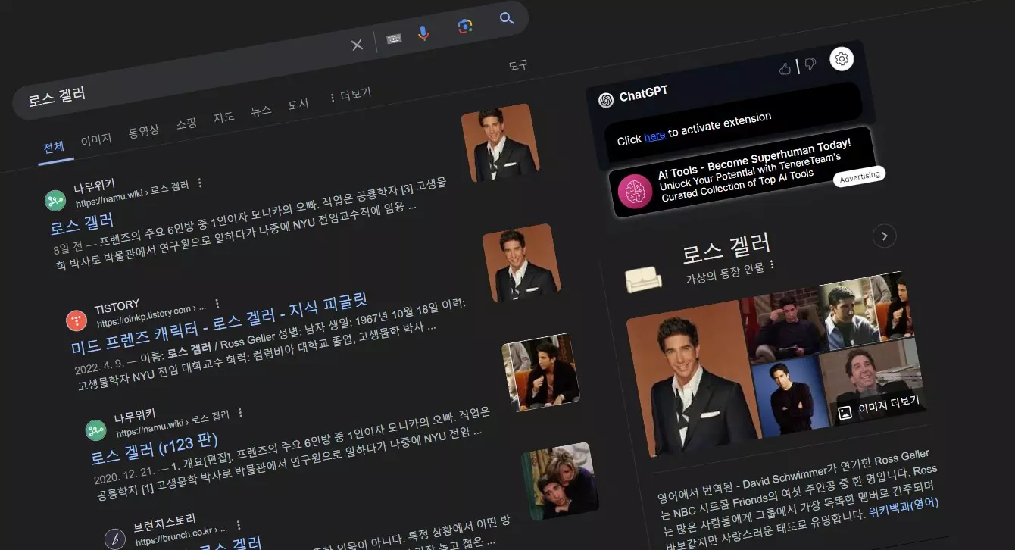1015x550 pixels.
Task: Give a thumbs up on the extension panel
Action: coord(784,67)
